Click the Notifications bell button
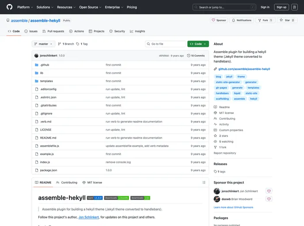 [x=242, y=20]
